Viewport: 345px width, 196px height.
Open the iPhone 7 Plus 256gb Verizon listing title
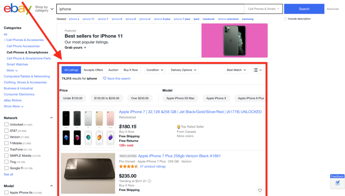(179, 156)
